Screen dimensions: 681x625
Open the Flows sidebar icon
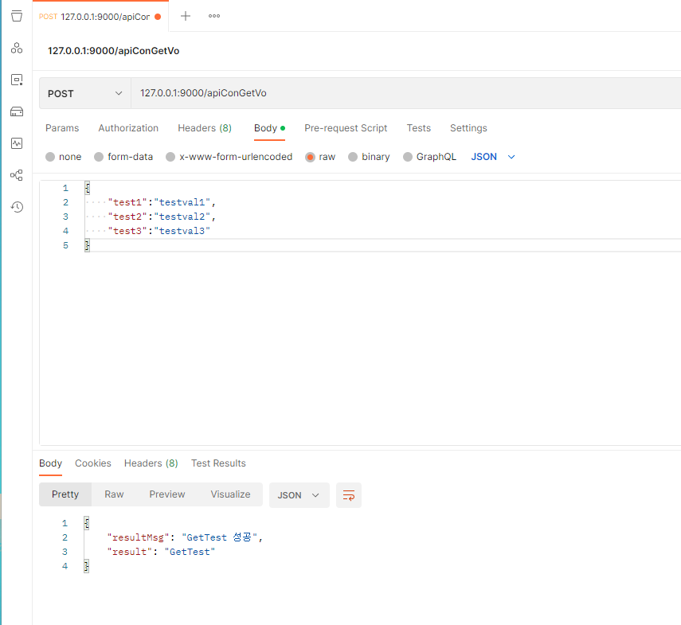click(x=17, y=175)
